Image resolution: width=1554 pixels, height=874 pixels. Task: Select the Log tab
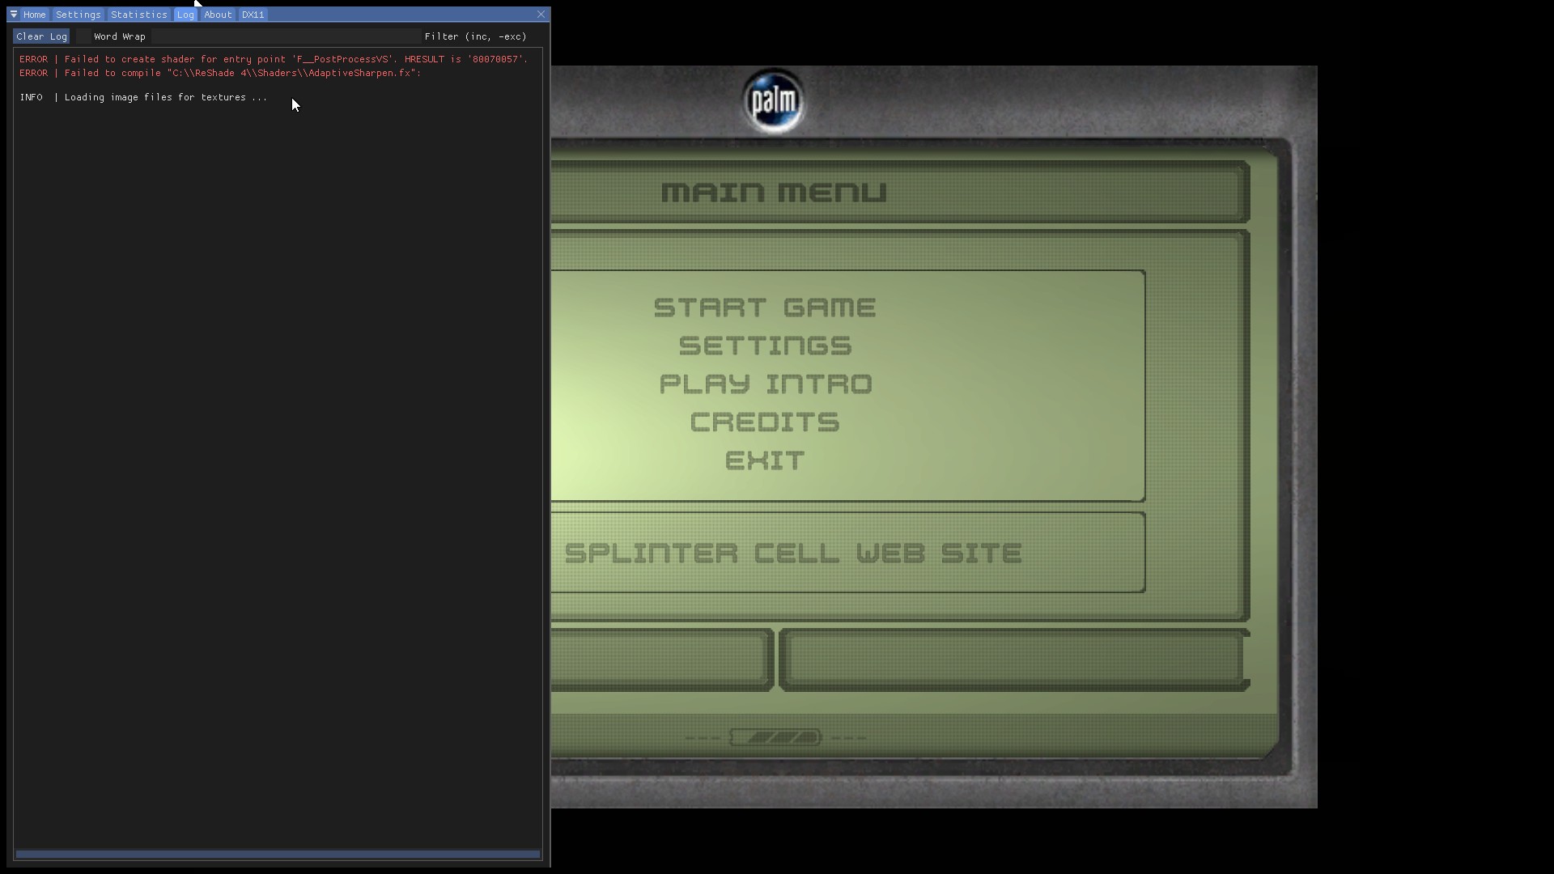click(185, 15)
